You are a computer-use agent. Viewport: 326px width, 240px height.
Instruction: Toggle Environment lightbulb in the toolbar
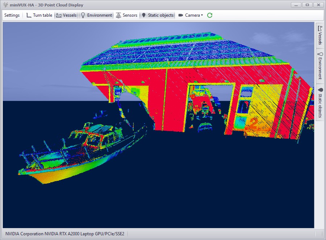click(x=96, y=15)
